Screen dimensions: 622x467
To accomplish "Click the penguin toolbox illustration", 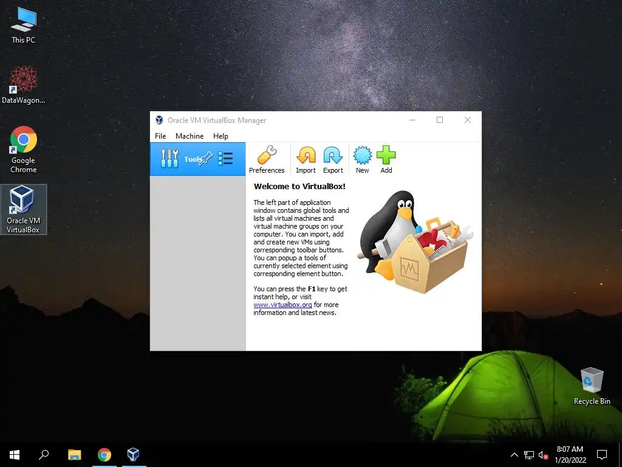I will point(415,242).
